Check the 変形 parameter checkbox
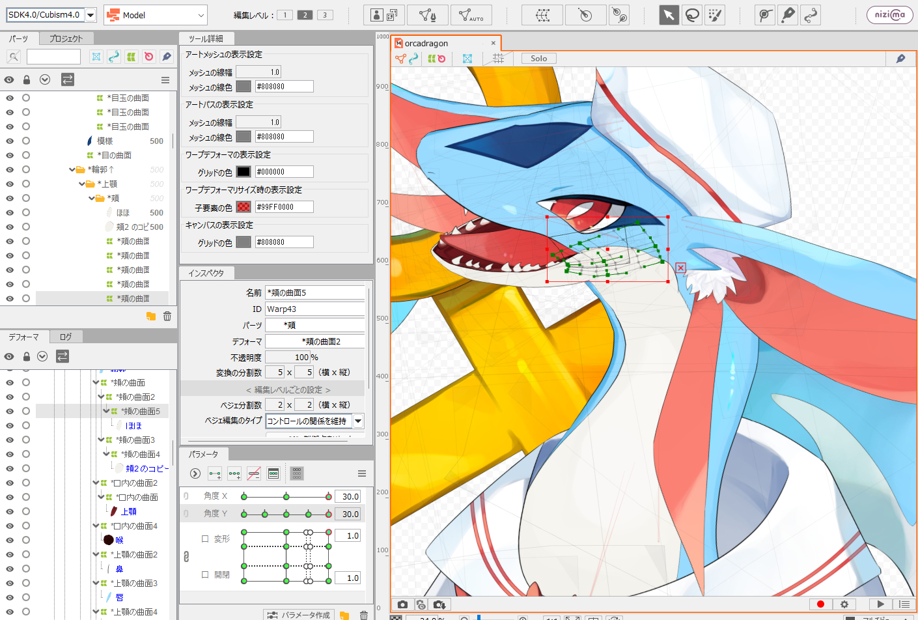Viewport: 918px width, 620px height. pyautogui.click(x=205, y=539)
